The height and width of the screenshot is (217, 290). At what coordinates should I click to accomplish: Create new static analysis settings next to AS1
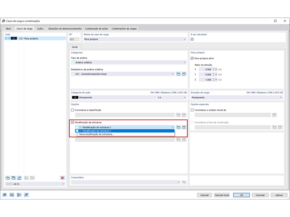178,74
